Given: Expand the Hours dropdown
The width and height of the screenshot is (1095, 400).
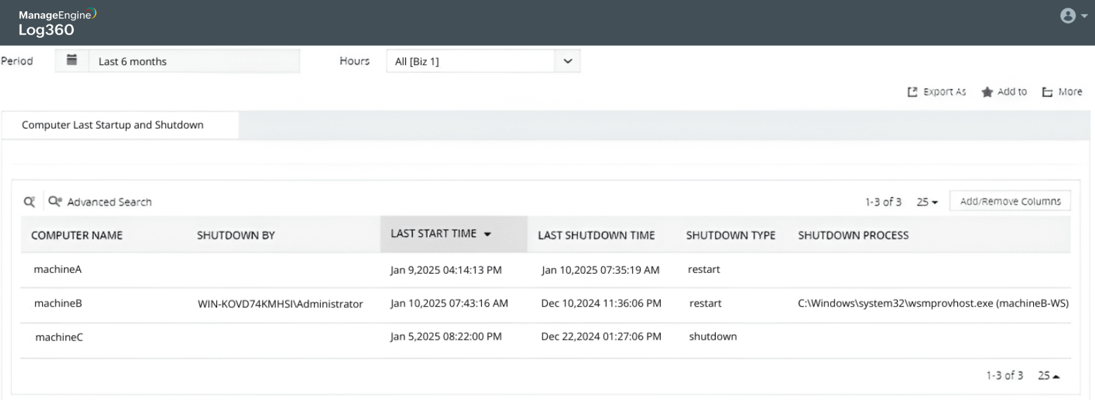Looking at the screenshot, I should [568, 61].
